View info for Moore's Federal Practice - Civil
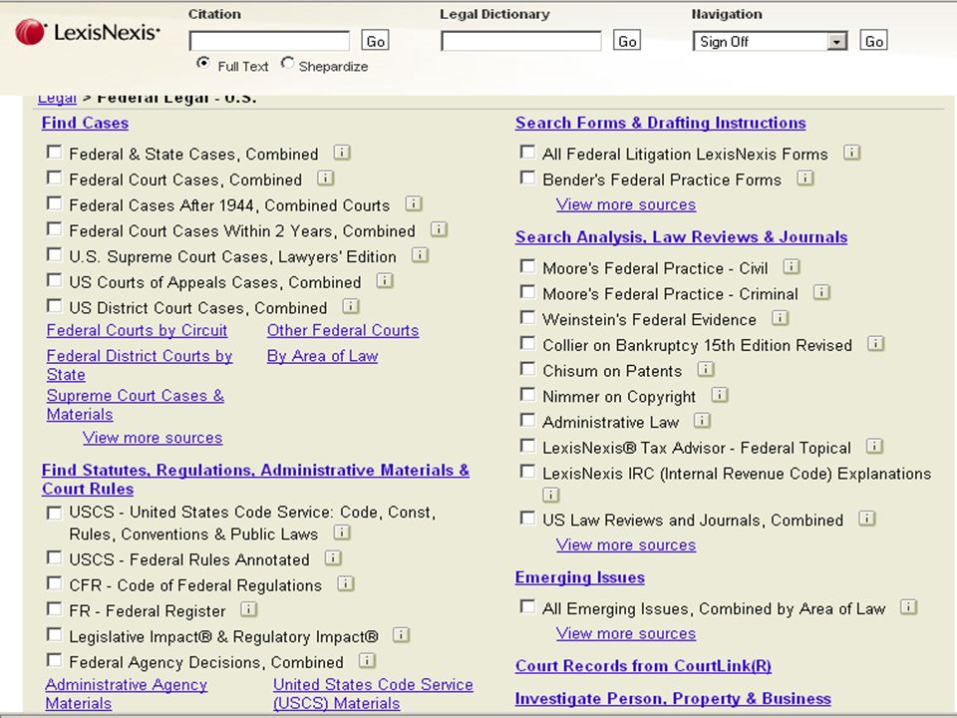The height and width of the screenshot is (718, 957). (x=792, y=266)
